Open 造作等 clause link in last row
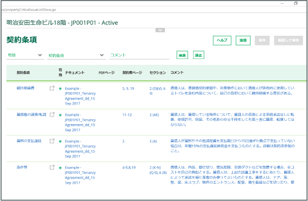 22,167
